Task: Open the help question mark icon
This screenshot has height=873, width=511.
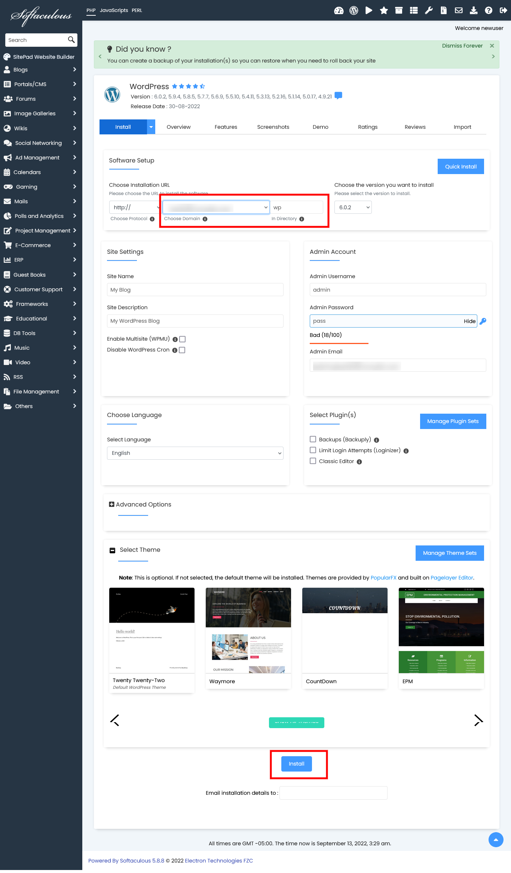Action: coord(488,10)
